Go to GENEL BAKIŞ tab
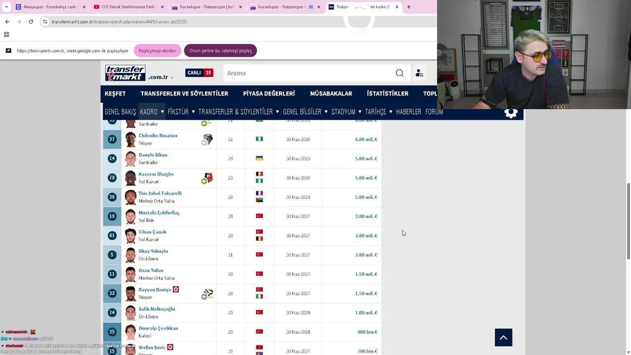631x355 pixels. 120,112
